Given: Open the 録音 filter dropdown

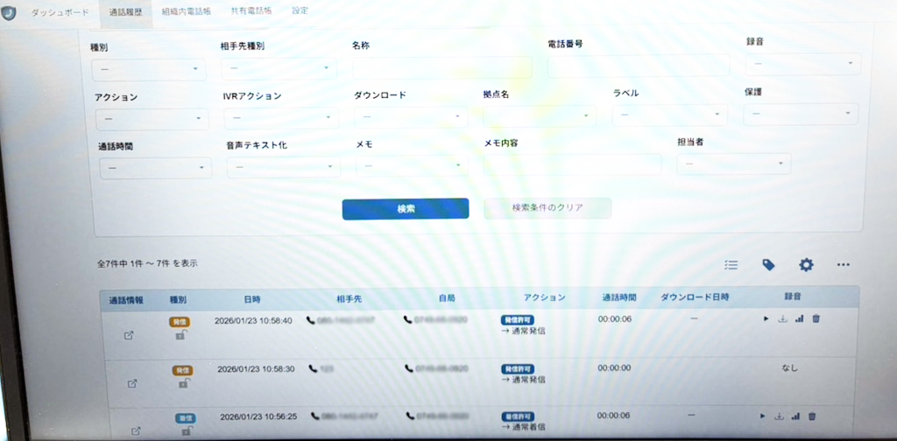Looking at the screenshot, I should pyautogui.click(x=802, y=64).
